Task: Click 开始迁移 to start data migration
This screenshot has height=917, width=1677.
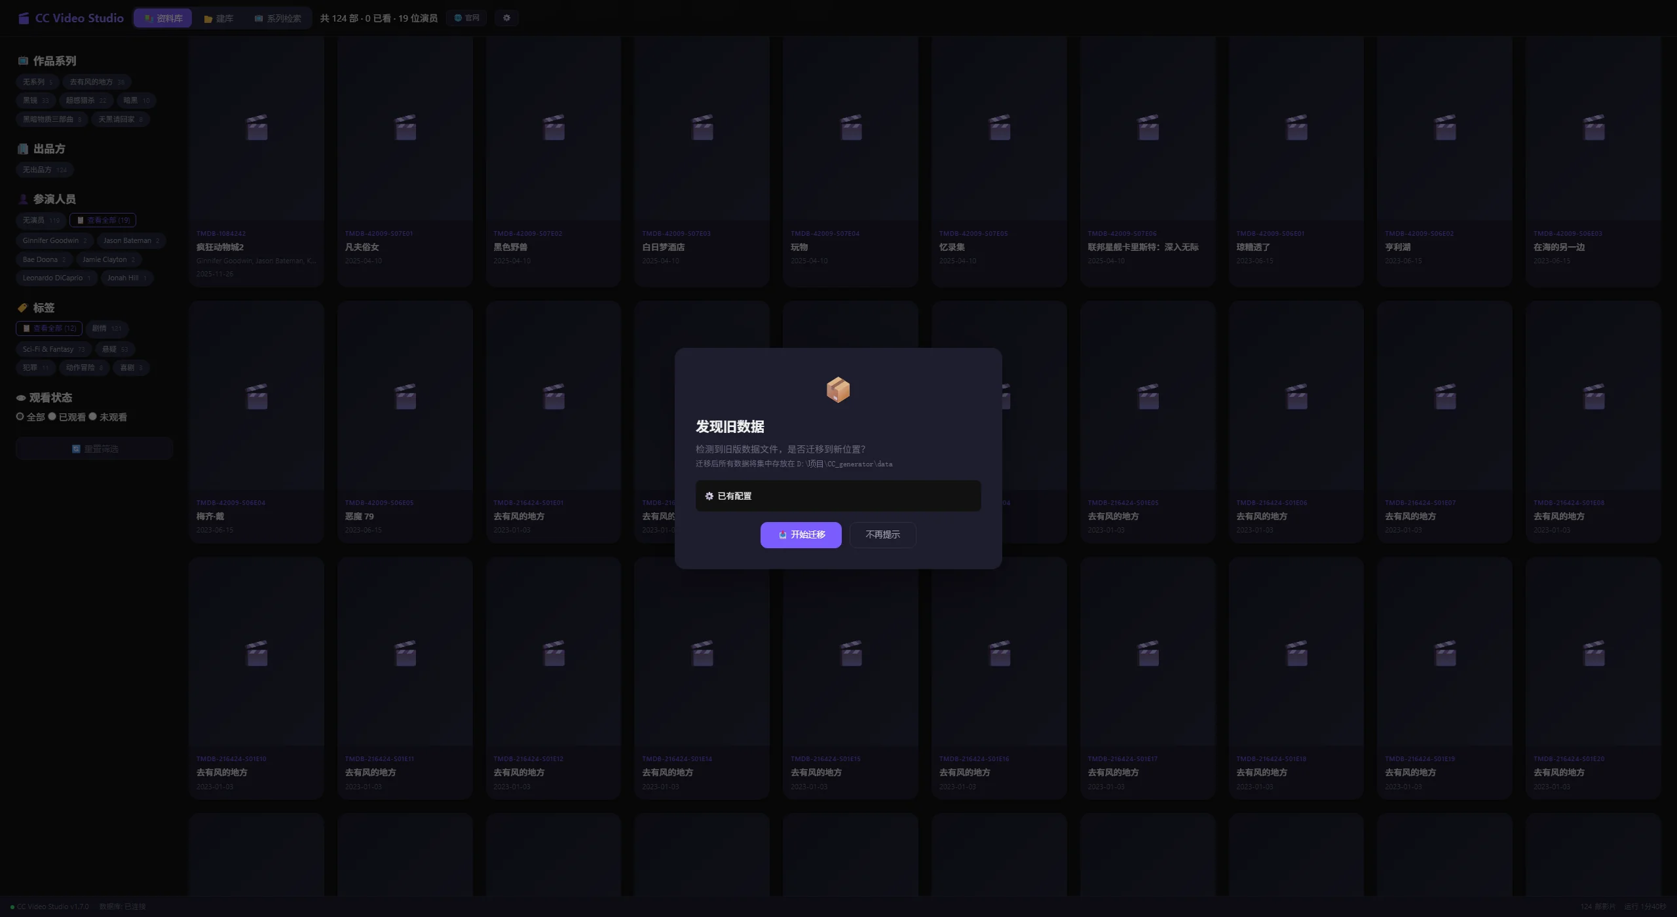Action: click(x=801, y=534)
